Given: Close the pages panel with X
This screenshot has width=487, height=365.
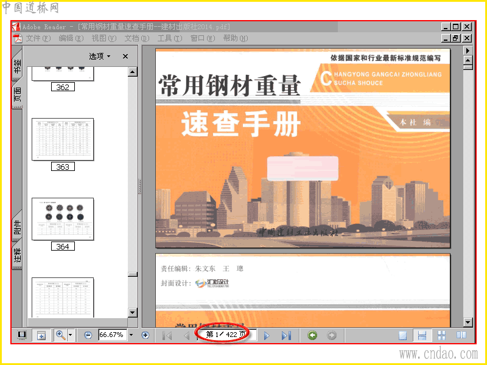Looking at the screenshot, I should pos(125,56).
